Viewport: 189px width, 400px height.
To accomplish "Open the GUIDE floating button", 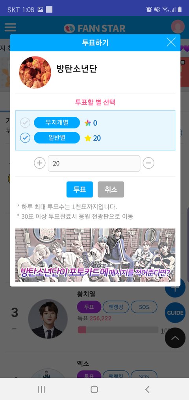I will pos(175,313).
